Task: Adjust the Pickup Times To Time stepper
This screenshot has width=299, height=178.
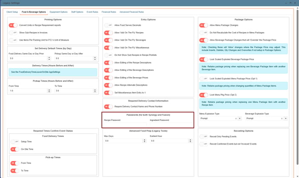Action: tap(95, 91)
